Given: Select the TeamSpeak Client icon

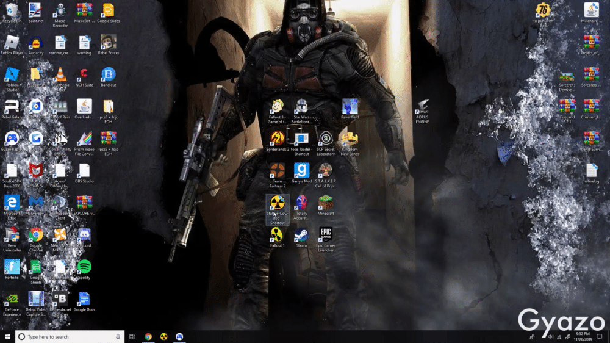Looking at the screenshot, I should [60, 208].
